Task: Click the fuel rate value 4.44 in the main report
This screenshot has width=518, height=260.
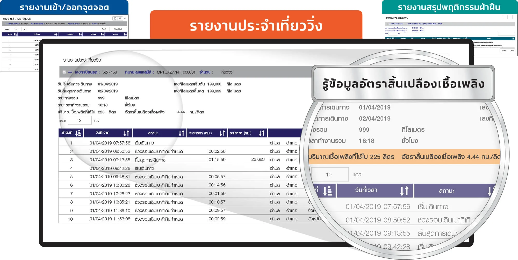Action: [181, 112]
